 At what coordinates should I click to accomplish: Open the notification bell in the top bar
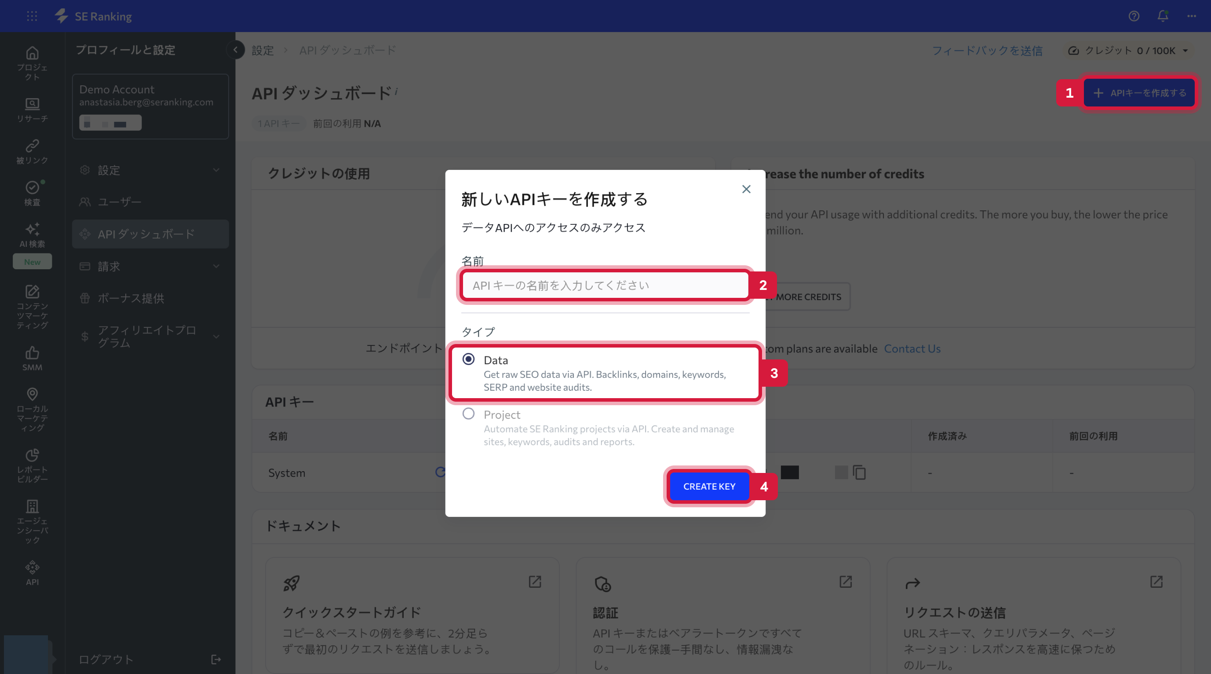pos(1162,16)
